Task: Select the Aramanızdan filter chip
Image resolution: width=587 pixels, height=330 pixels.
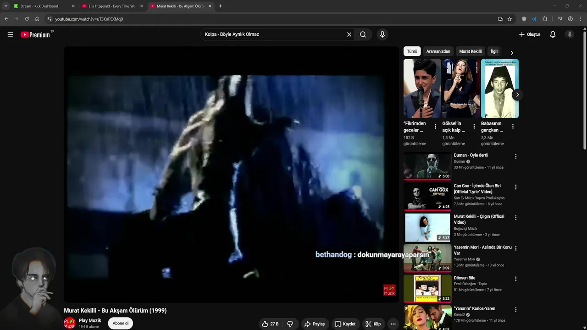Action: coord(438,51)
